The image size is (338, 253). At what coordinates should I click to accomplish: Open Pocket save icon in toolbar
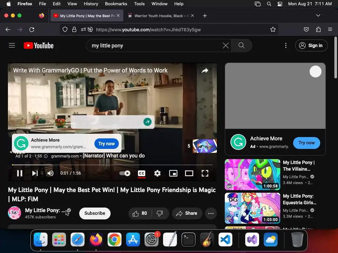pos(306,29)
